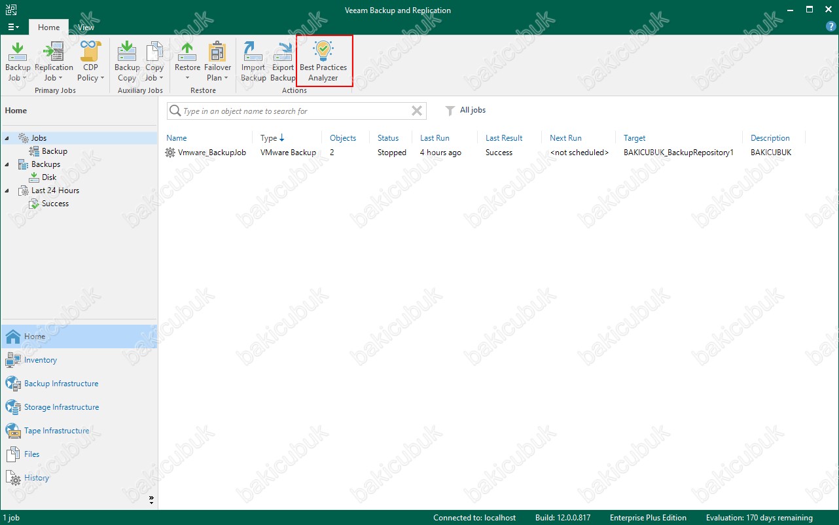The image size is (839, 525).
Task: Open the Replication Job ribbon icon
Action: pyautogui.click(x=53, y=52)
